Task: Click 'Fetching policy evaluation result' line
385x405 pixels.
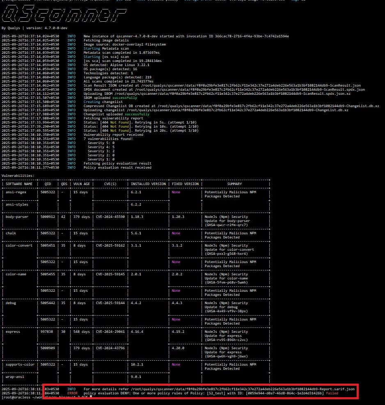Action: click(117, 163)
